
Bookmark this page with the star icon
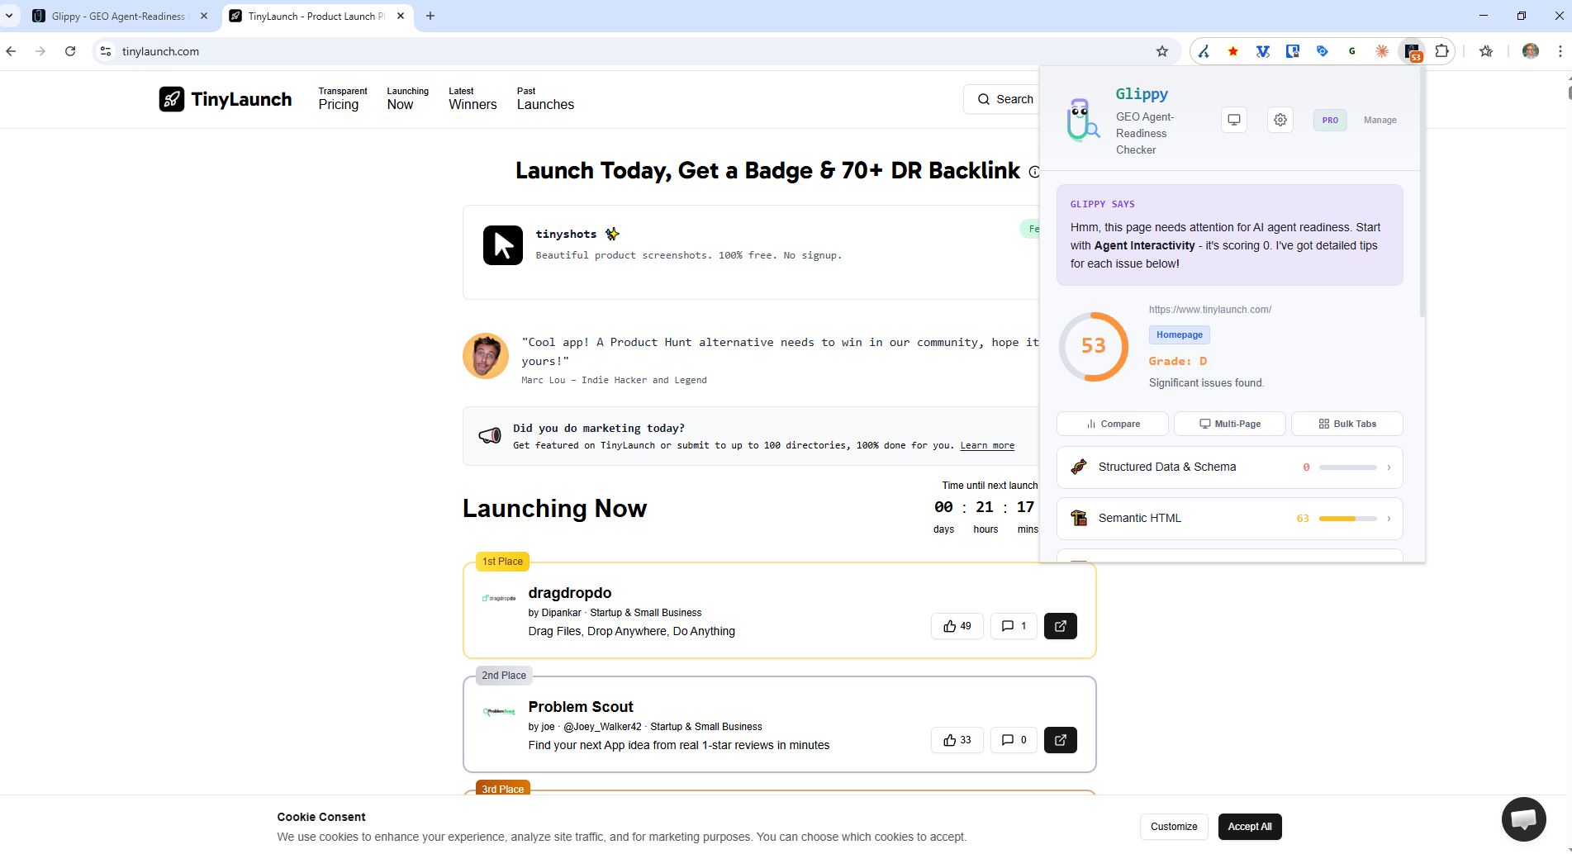point(1161,51)
